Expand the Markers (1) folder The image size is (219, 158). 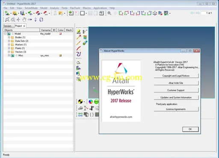point(9,44)
